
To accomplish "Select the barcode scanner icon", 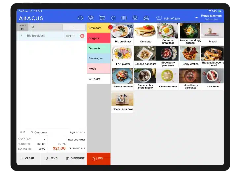I will (124, 18).
